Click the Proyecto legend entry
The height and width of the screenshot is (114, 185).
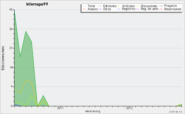168,6
